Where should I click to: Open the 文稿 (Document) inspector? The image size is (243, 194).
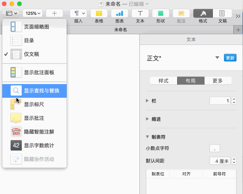222,13
